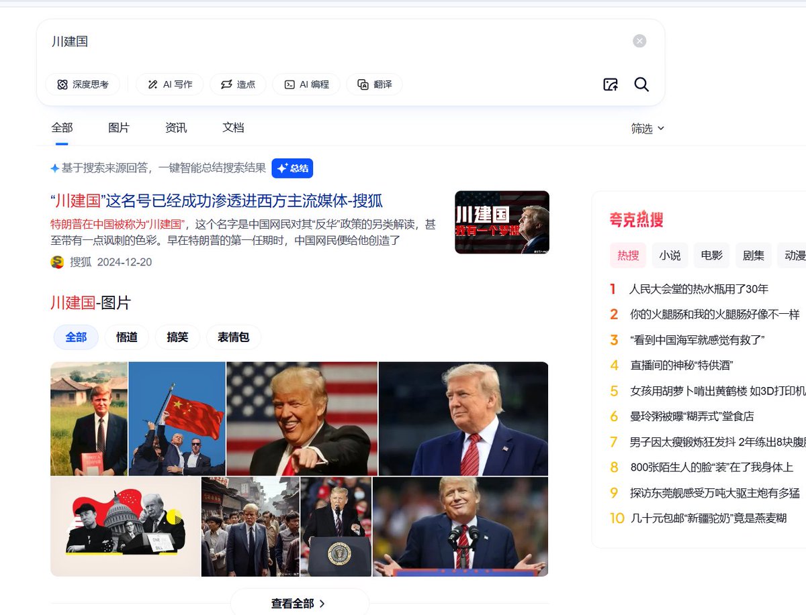Select the 小说 tab in 夸克热搜
Viewport: 806px width, 615px height.
click(670, 256)
